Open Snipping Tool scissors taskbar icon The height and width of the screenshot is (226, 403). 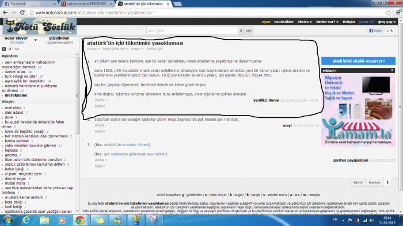(x=154, y=220)
